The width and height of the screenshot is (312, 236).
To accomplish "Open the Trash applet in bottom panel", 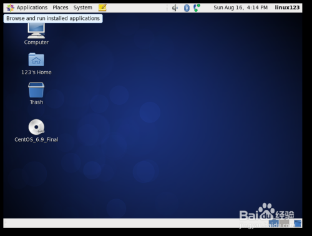I will tap(298, 224).
